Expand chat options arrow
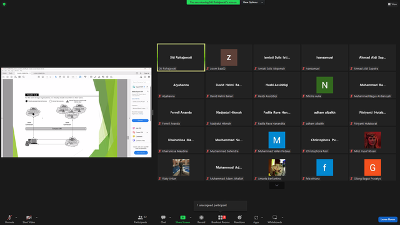The width and height of the screenshot is (400, 225). pos(170,217)
